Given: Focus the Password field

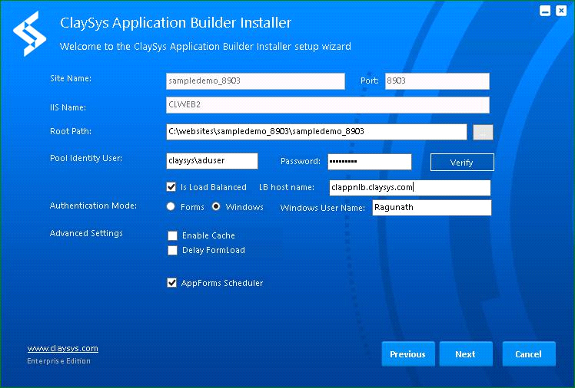Looking at the screenshot, I should [x=370, y=162].
